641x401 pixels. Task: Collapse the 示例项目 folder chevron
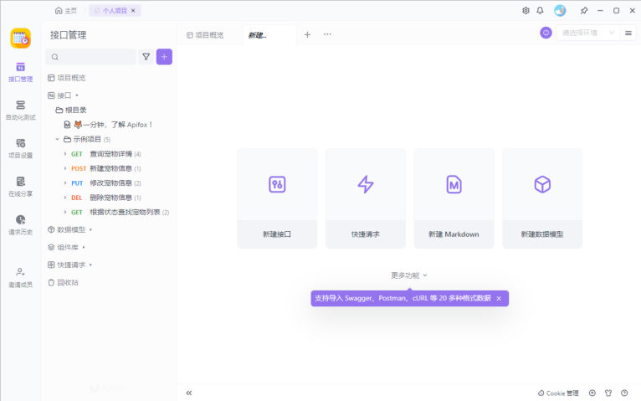57,140
